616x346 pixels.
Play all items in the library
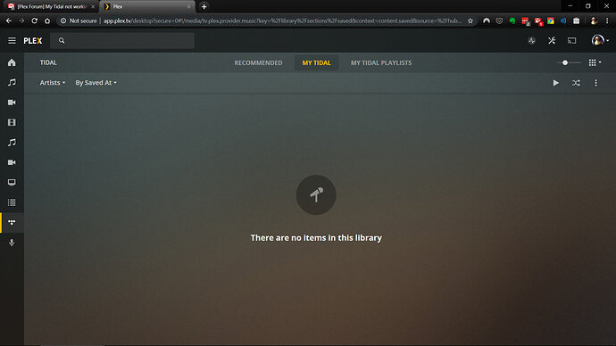(x=555, y=83)
